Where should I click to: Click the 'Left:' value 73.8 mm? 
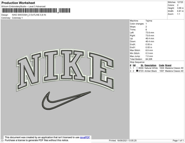click(x=150, y=33)
